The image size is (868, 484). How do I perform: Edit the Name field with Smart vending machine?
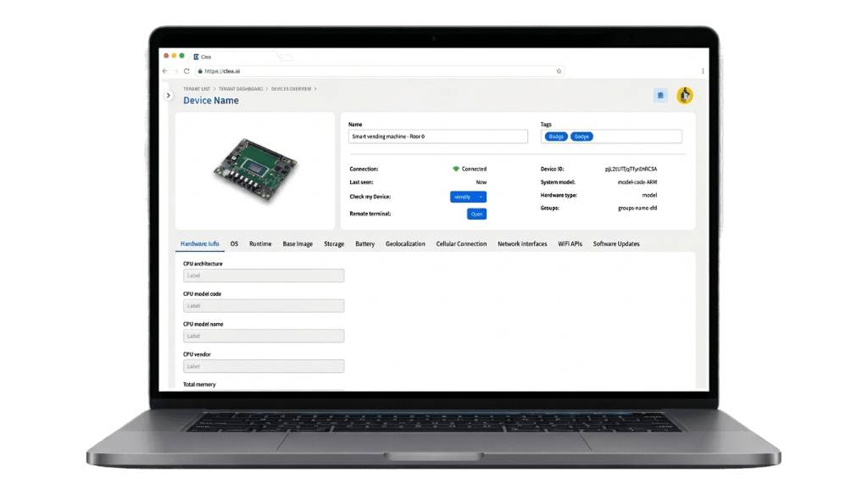(x=438, y=136)
